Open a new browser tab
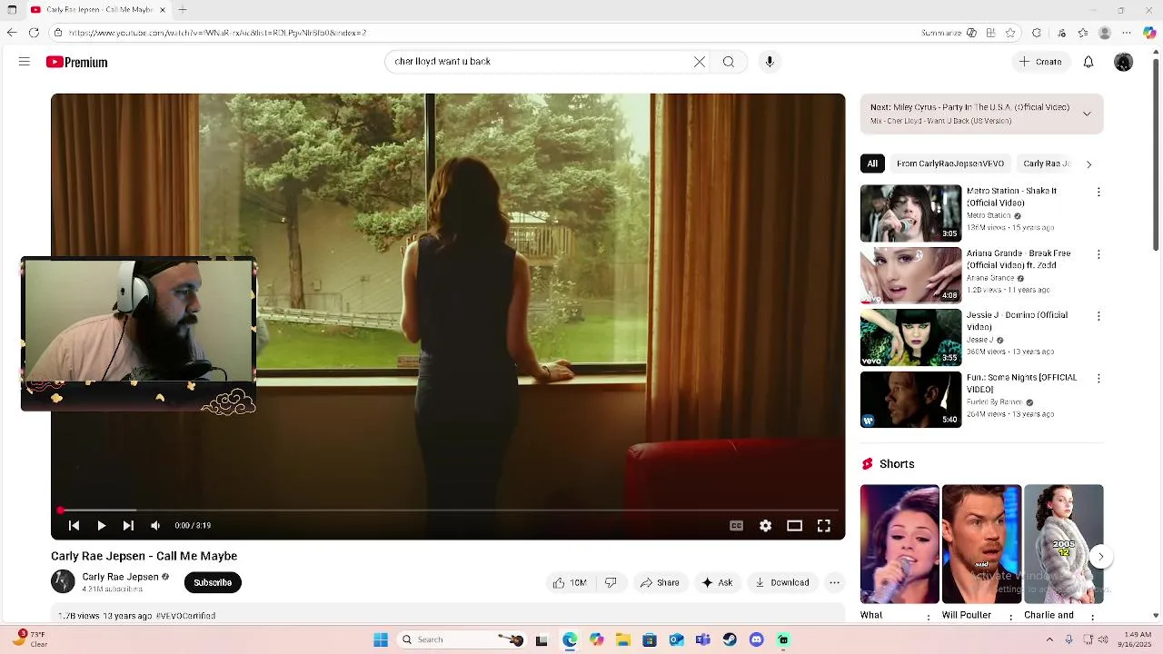1163x654 pixels. point(183,10)
